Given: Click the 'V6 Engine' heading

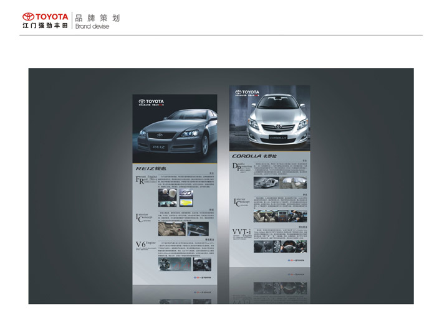Looking at the screenshot, I should [x=146, y=244].
